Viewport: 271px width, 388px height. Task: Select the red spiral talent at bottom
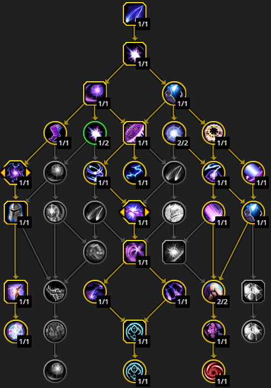coord(214,371)
